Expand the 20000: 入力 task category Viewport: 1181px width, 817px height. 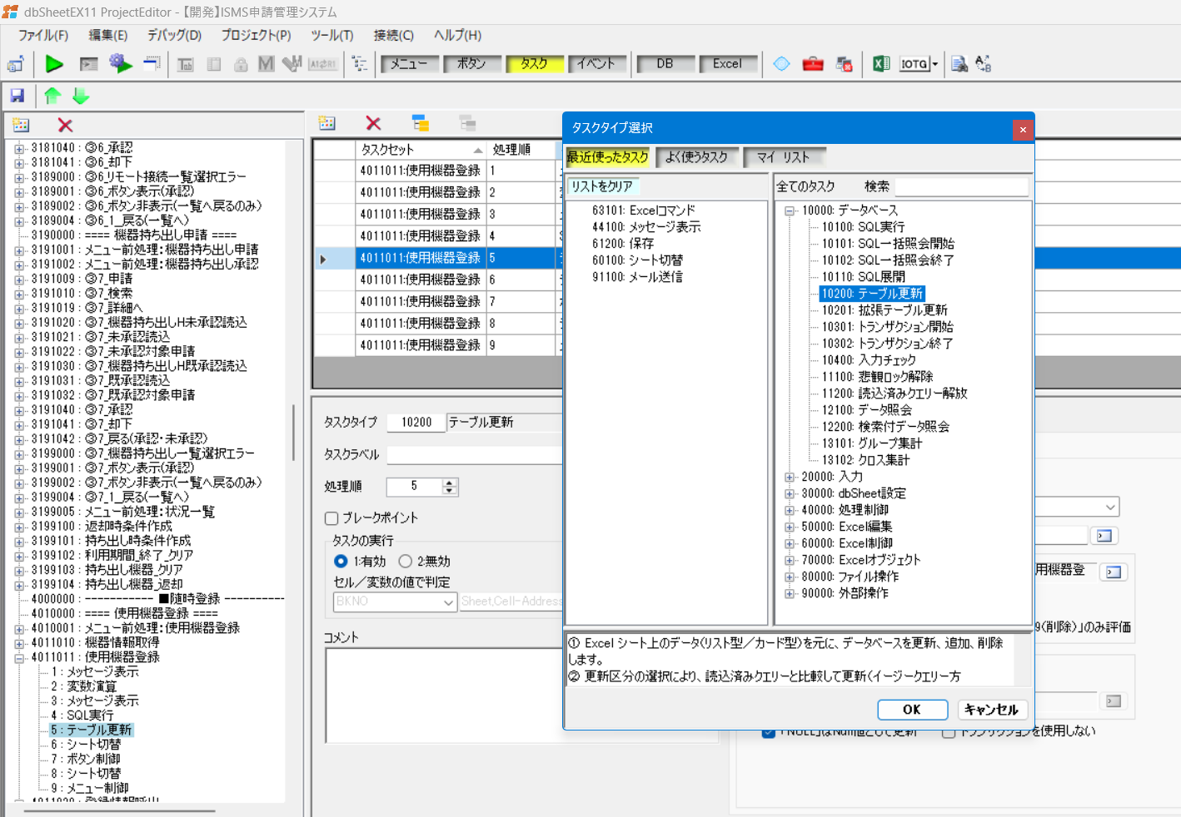(790, 477)
